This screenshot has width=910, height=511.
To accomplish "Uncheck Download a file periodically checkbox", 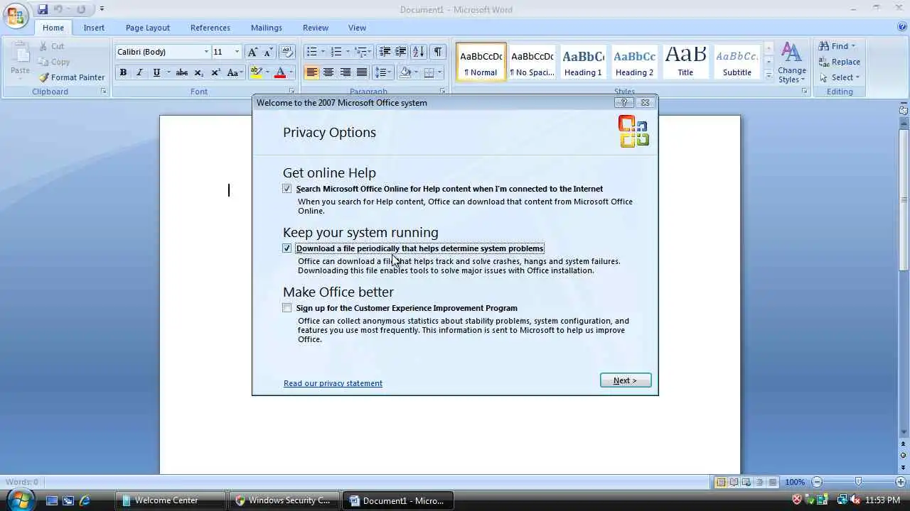I will click(287, 248).
